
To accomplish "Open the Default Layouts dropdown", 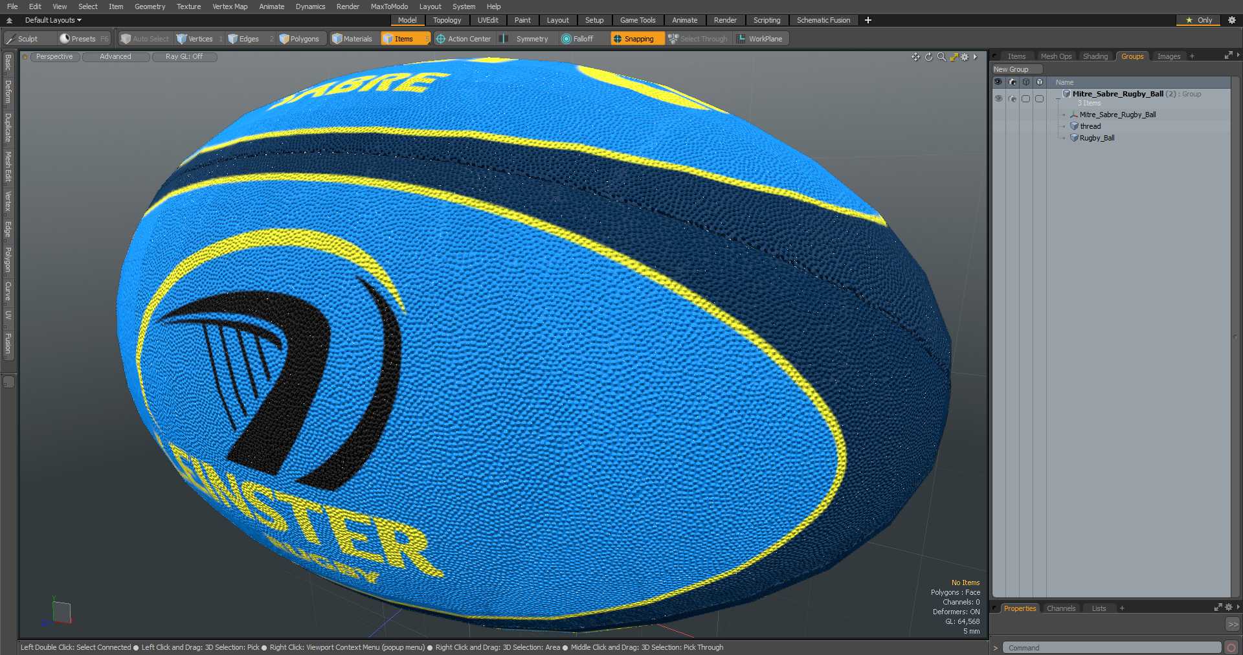I will pyautogui.click(x=53, y=20).
